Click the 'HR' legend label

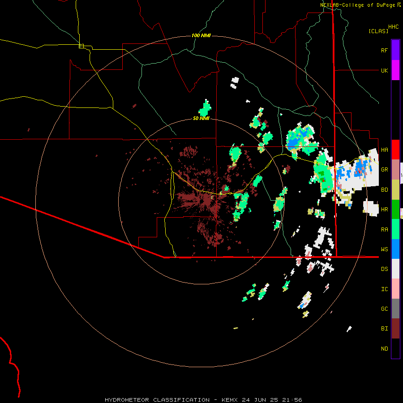pyautogui.click(x=384, y=210)
